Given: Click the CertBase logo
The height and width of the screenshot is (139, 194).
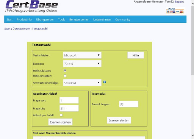Looking at the screenshot, I should coord(31,6).
